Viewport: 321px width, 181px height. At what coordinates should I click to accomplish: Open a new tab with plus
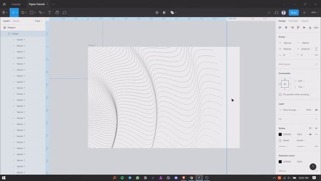pyautogui.click(x=53, y=4)
